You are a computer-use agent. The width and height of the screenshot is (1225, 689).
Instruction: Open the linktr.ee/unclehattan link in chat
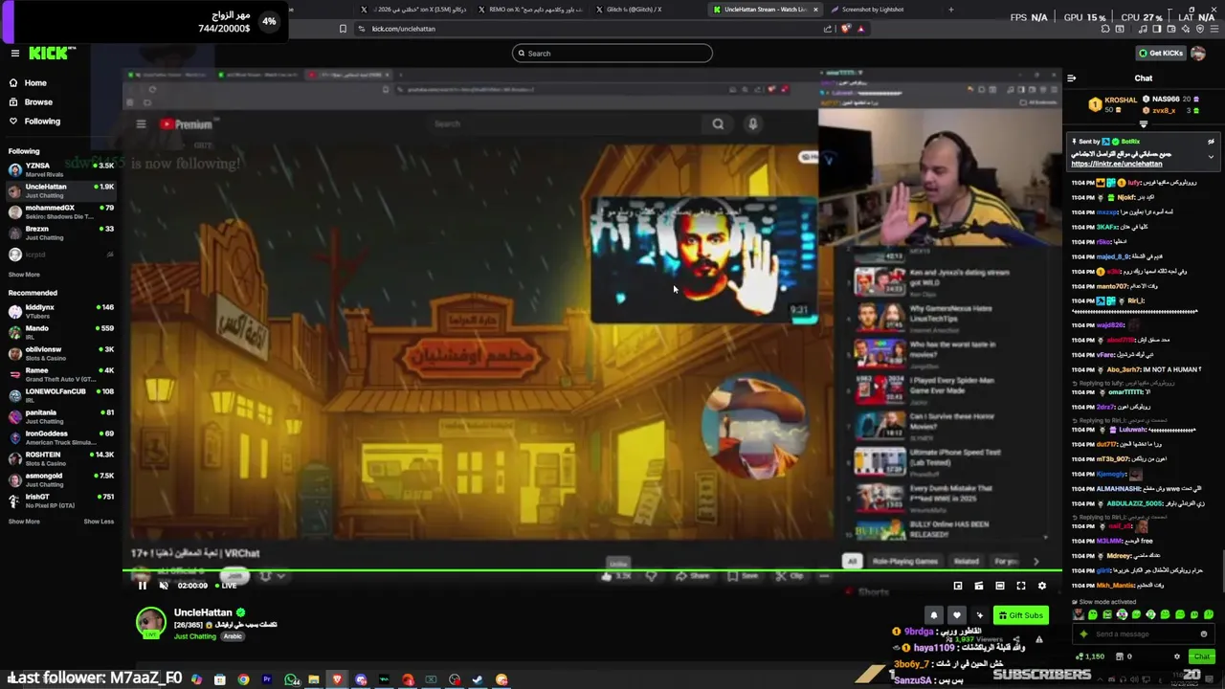(x=1116, y=164)
